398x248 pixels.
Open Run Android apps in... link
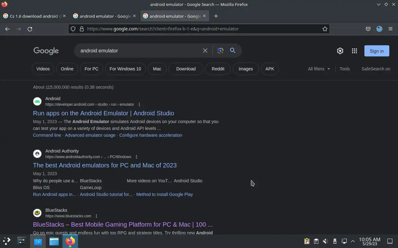point(54,194)
